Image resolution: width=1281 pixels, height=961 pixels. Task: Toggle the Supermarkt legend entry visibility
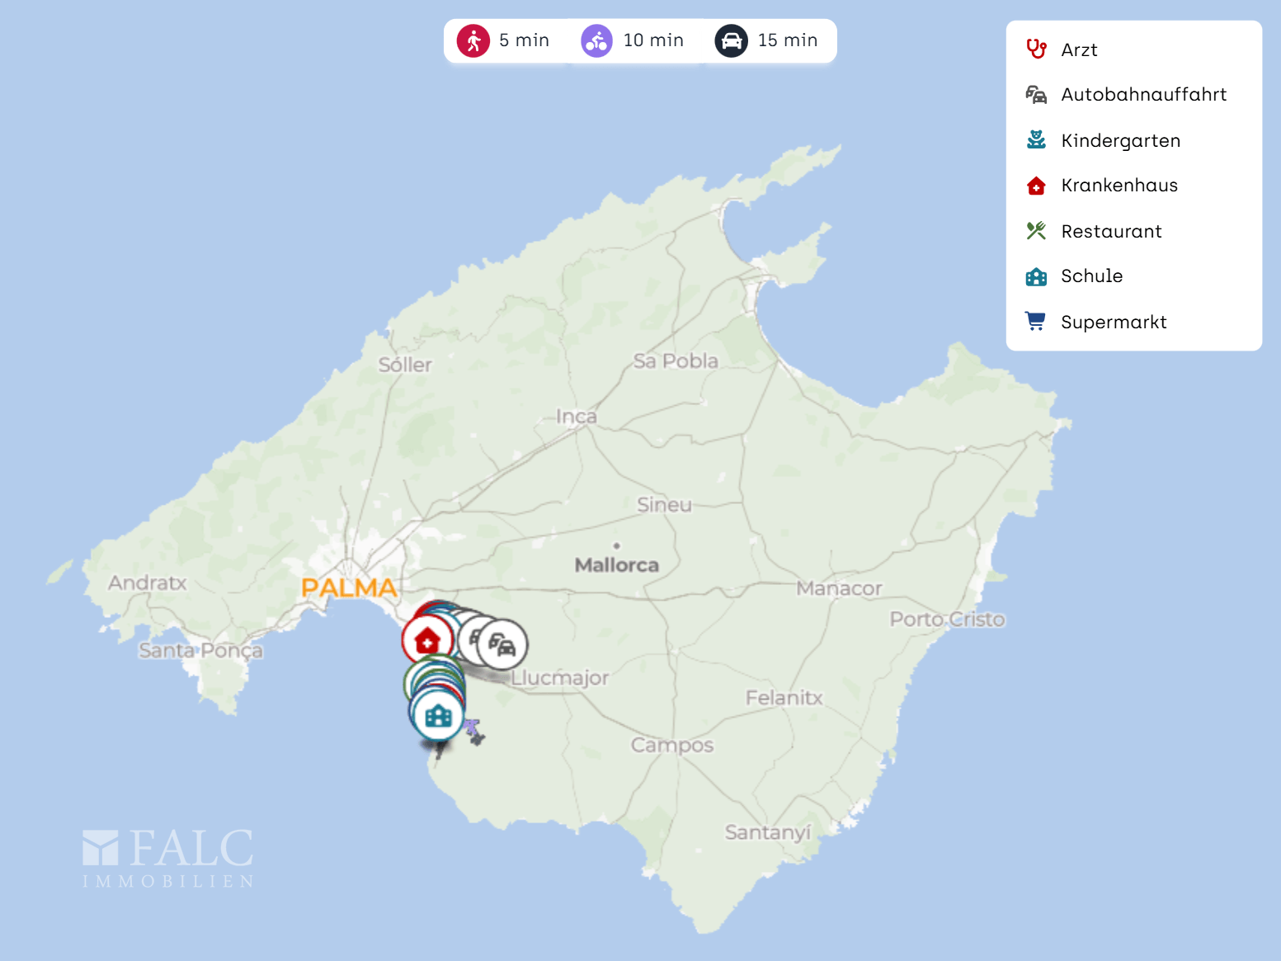click(1114, 322)
